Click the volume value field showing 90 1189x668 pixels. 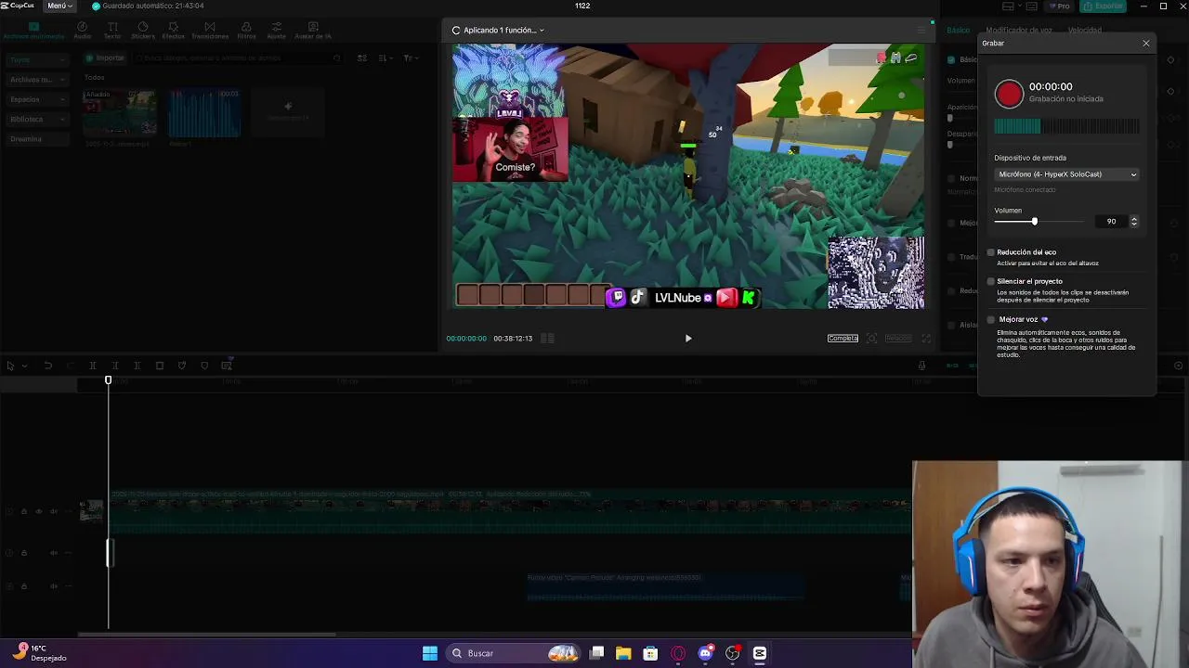1111,222
